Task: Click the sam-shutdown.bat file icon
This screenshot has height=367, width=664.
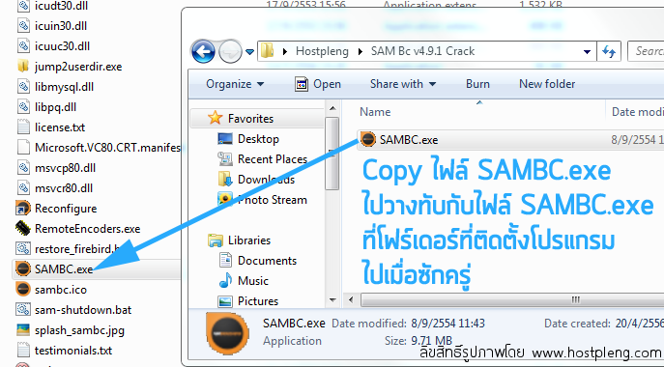Action: pos(23,309)
